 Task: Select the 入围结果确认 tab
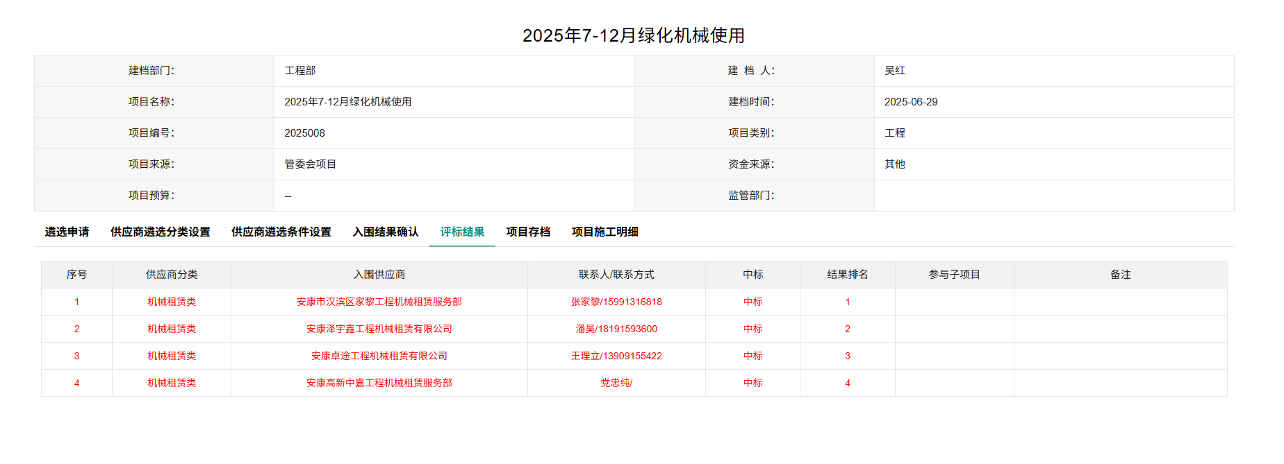[x=386, y=232]
